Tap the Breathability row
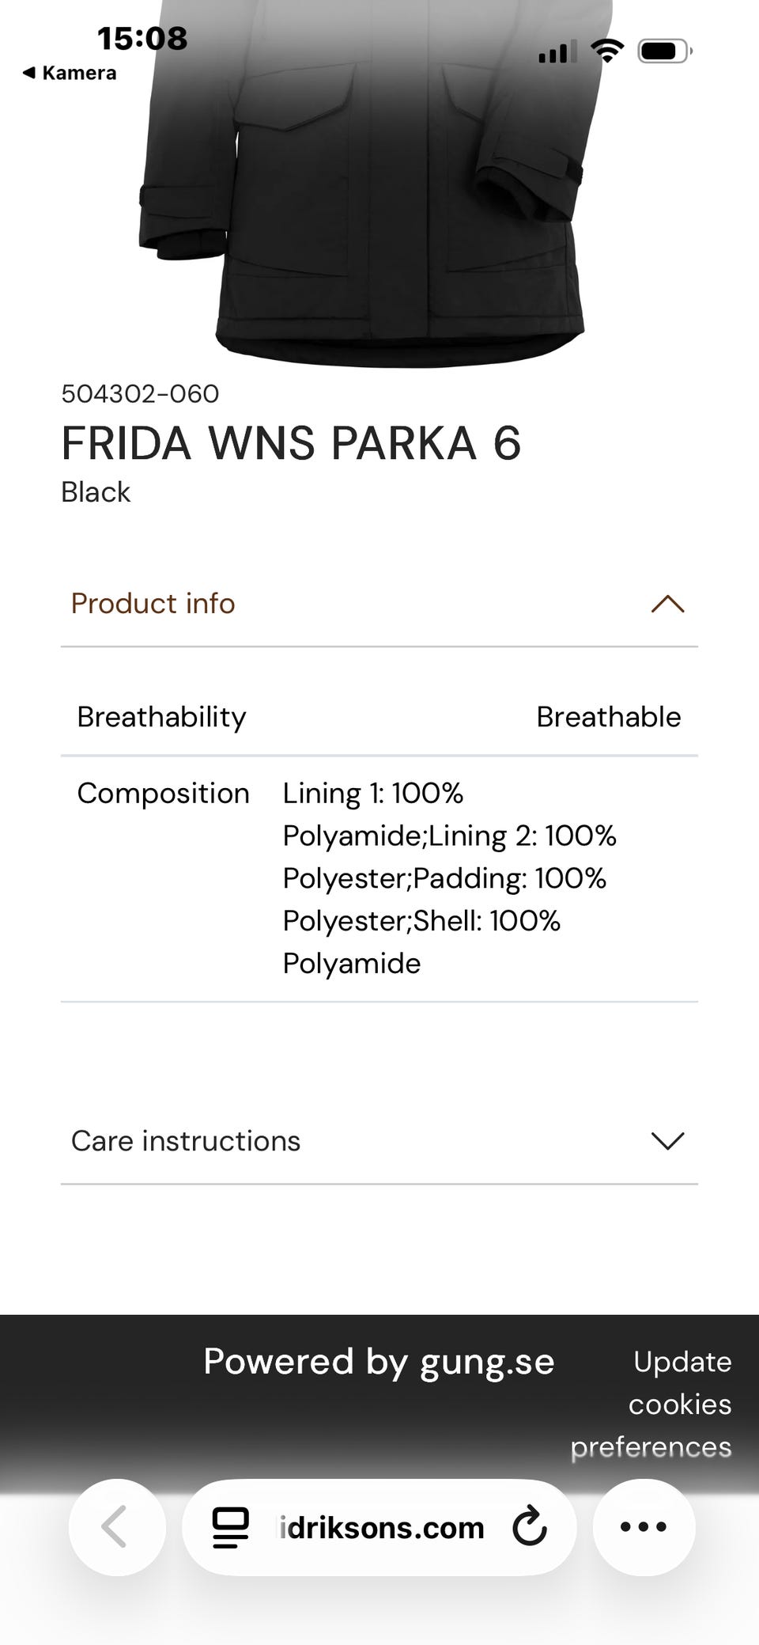Screen dimensions: 759x1645 tap(379, 717)
